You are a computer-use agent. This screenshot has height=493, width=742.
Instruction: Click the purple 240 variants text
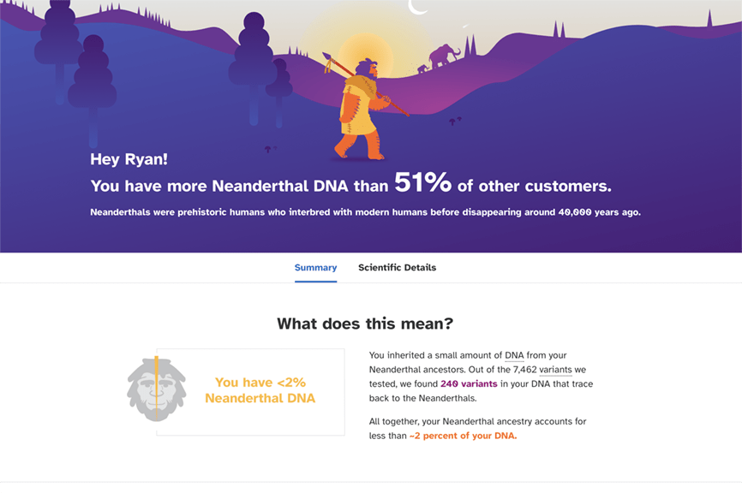469,383
